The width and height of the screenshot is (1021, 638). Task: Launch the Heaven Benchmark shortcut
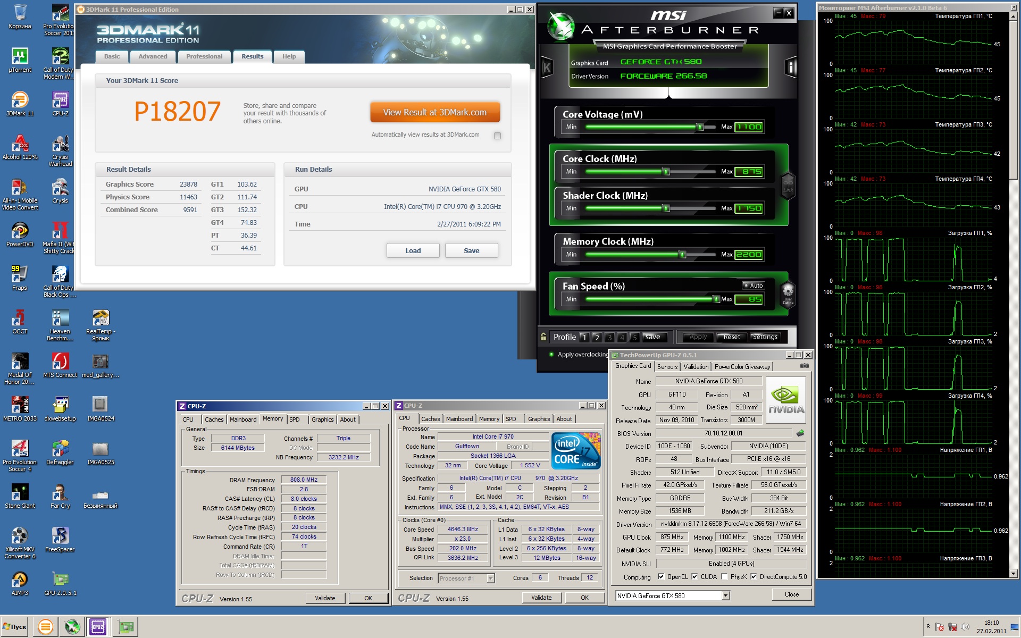(60, 325)
